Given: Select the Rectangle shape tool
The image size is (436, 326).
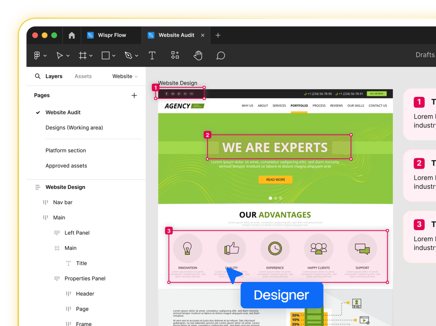Looking at the screenshot, I should (106, 55).
